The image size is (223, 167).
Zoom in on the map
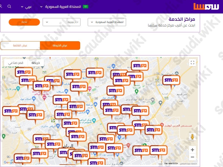click(x=192, y=150)
